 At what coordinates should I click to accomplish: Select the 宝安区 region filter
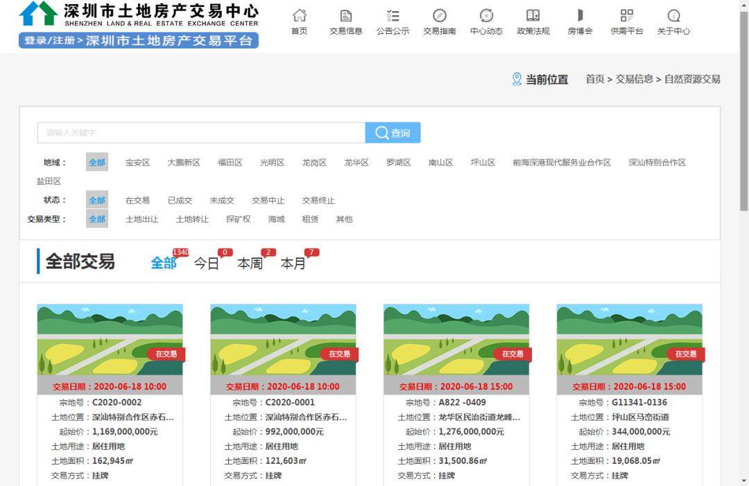(138, 162)
